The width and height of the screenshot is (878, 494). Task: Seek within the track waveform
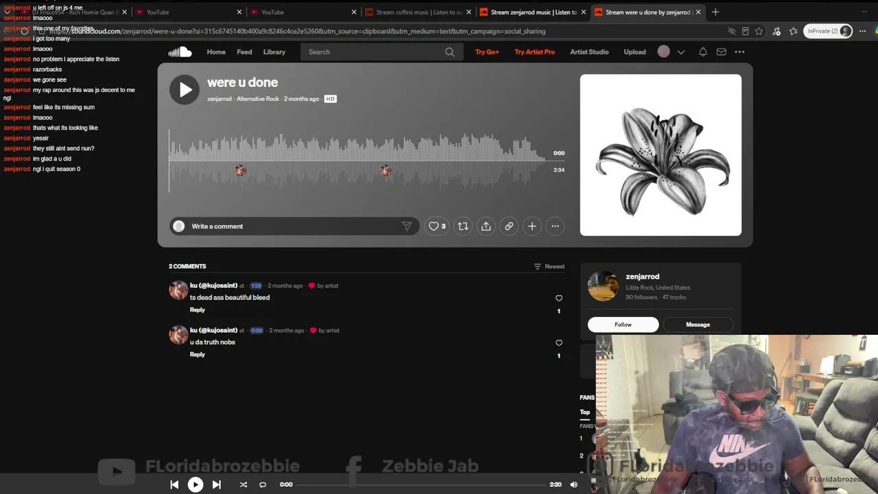tap(357, 161)
